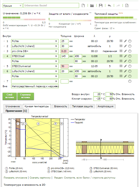140x187 pixels.
Task: Click the U-value rating bar
Action: (x=24, y=18)
